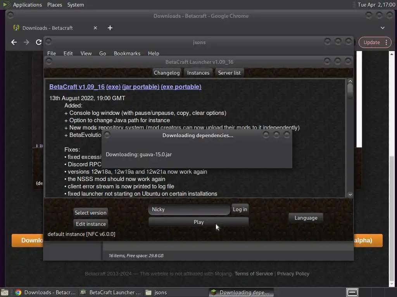The height and width of the screenshot is (297, 397).
Task: Open Edit menu in jsons window
Action: pyautogui.click(x=68, y=53)
